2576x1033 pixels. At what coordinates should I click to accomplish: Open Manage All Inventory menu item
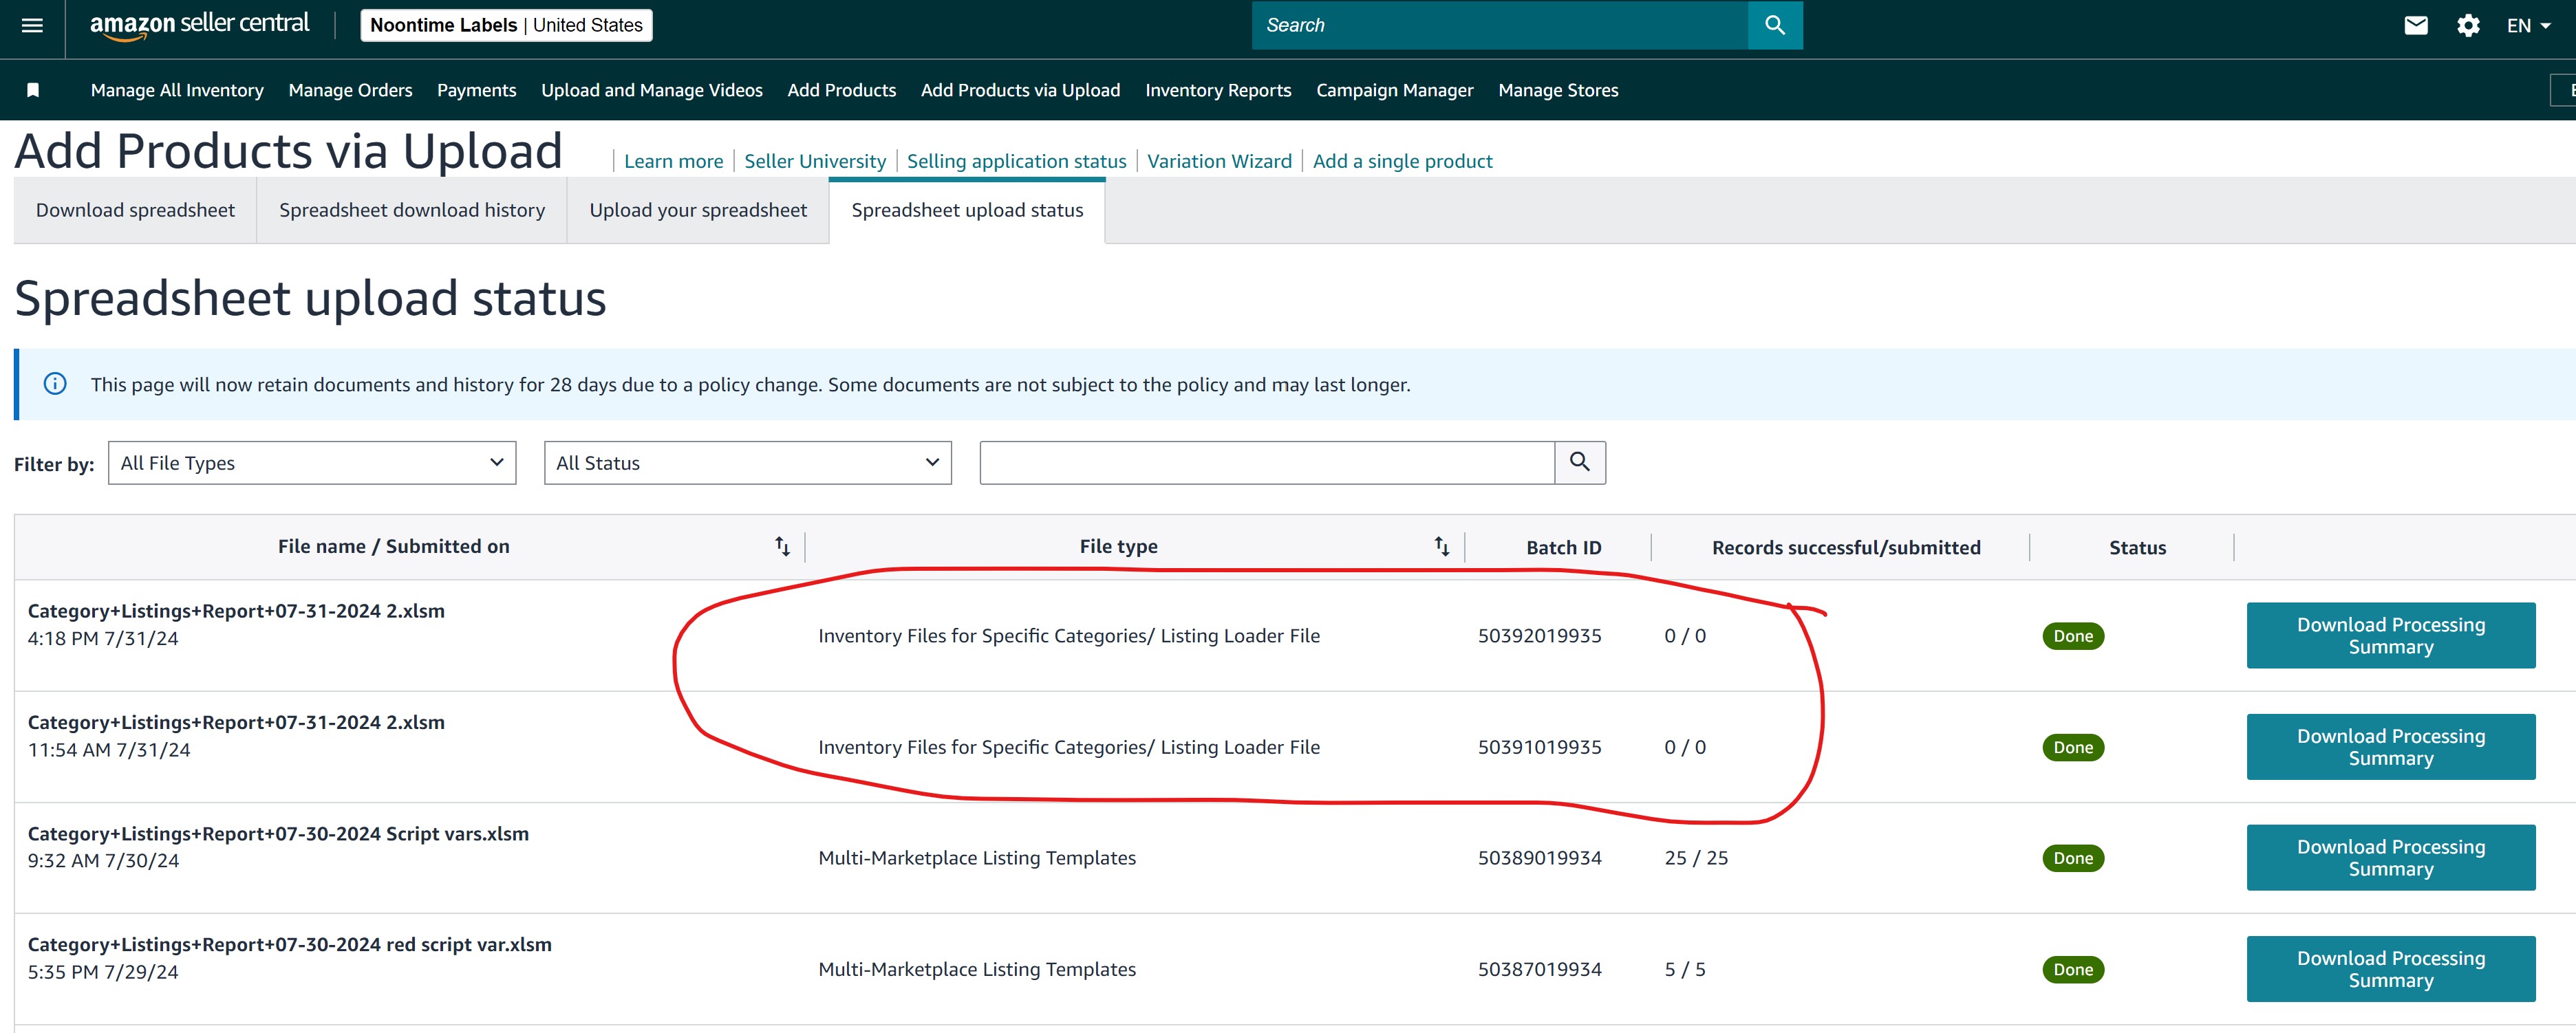(x=177, y=90)
